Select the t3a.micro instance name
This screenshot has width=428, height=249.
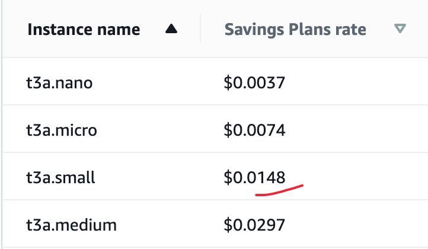tap(62, 130)
